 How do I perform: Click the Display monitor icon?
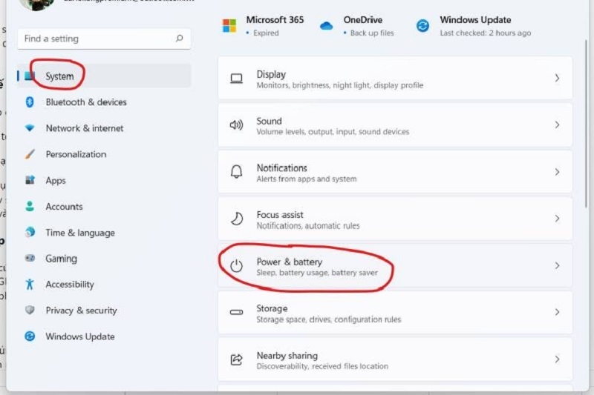236,79
